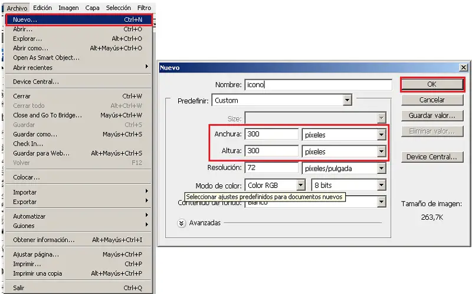Choose Obtener información... entry
This screenshot has width=472, height=294.
(x=78, y=240)
